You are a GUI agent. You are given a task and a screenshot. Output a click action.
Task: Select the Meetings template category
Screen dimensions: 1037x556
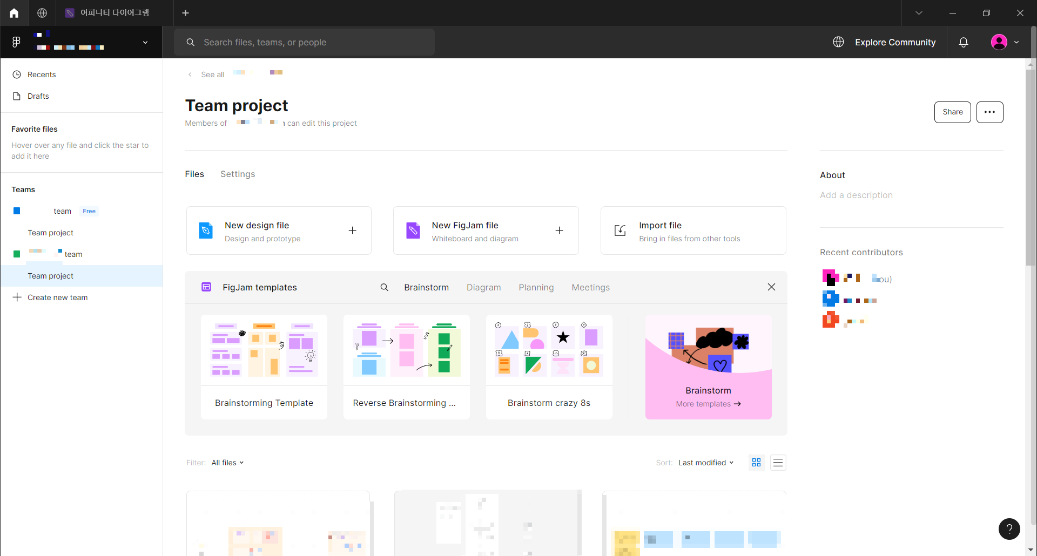(x=590, y=287)
